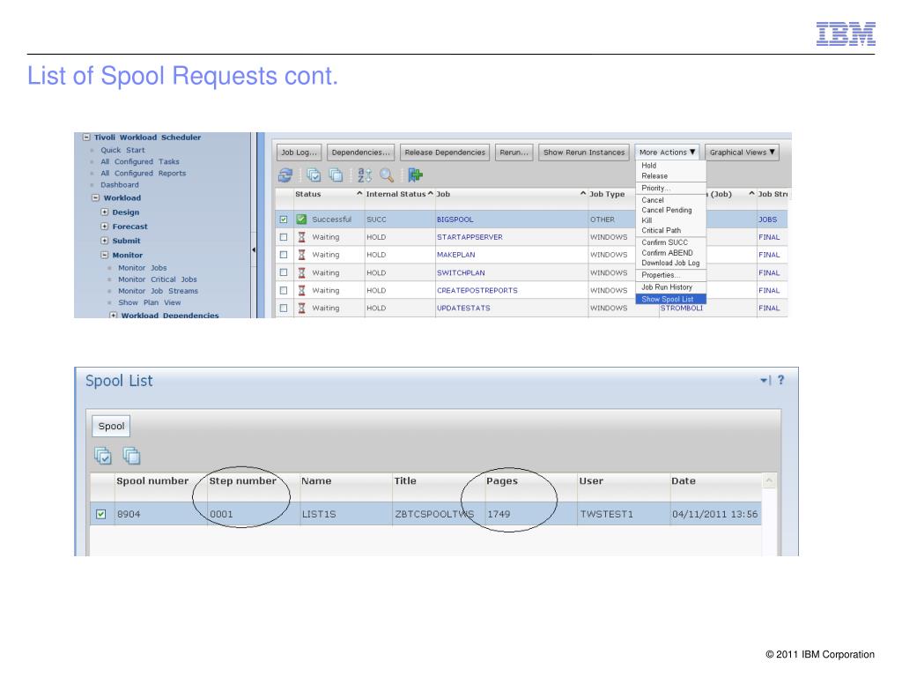Viewport: 902px width, 677px height.
Task: Open the STARTAPPSERVER job link
Action: point(469,237)
